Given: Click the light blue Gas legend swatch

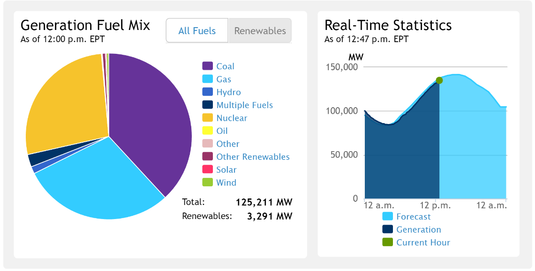Looking at the screenshot, I should (x=208, y=80).
